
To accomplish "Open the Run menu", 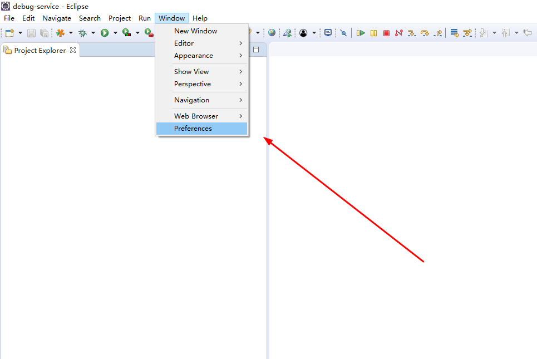I will (x=145, y=18).
